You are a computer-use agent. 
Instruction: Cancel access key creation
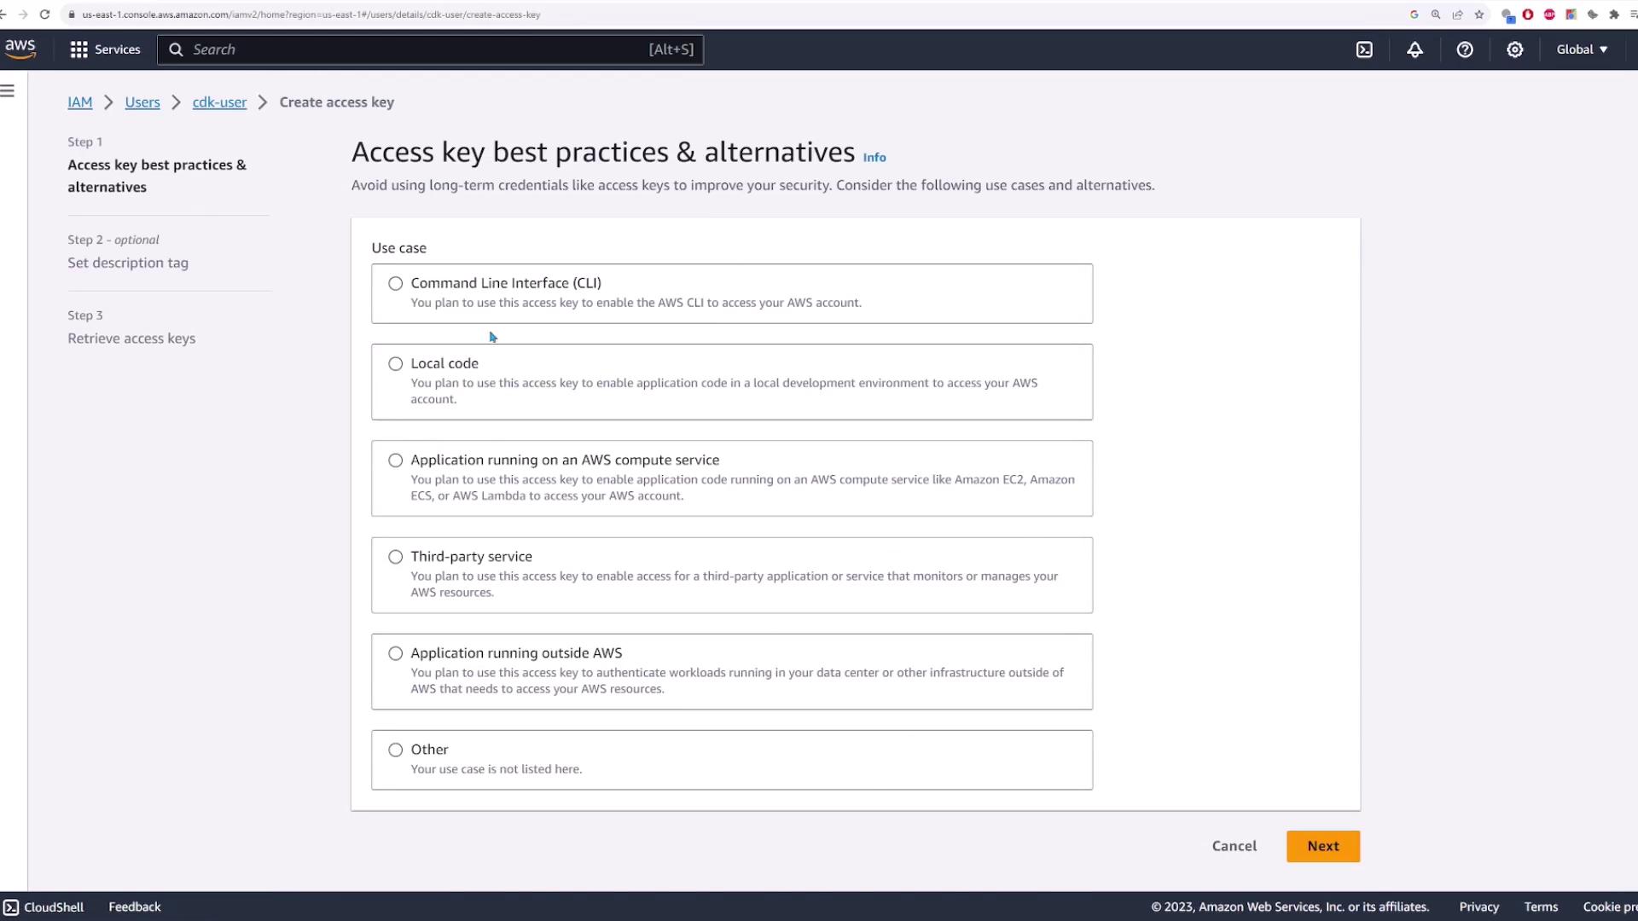pos(1234,846)
